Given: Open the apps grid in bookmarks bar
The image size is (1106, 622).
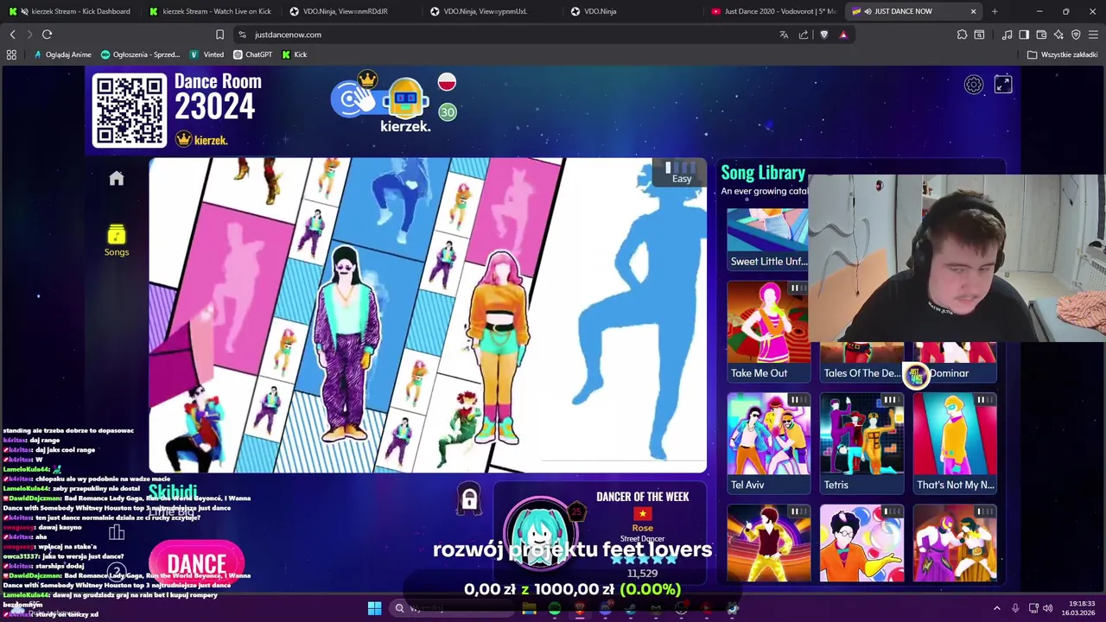Looking at the screenshot, I should tap(11, 54).
